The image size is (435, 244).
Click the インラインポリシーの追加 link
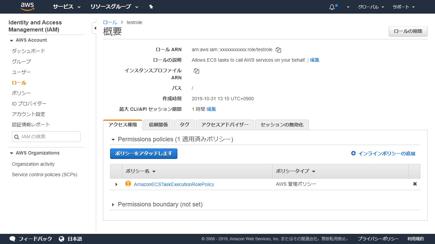(x=387, y=154)
